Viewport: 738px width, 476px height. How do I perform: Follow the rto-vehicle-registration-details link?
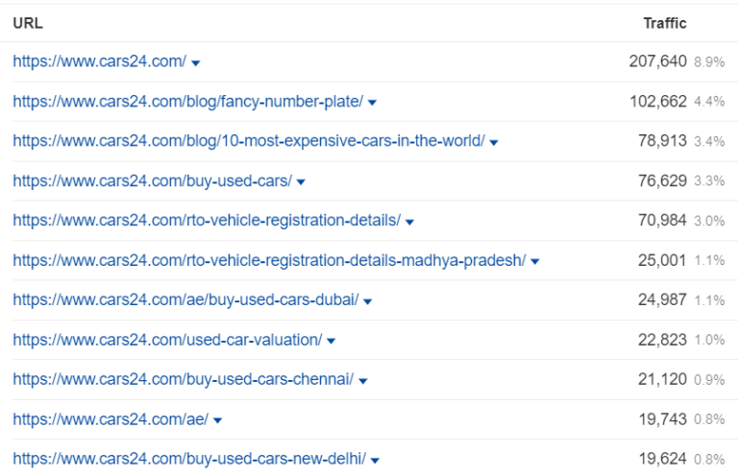(207, 220)
